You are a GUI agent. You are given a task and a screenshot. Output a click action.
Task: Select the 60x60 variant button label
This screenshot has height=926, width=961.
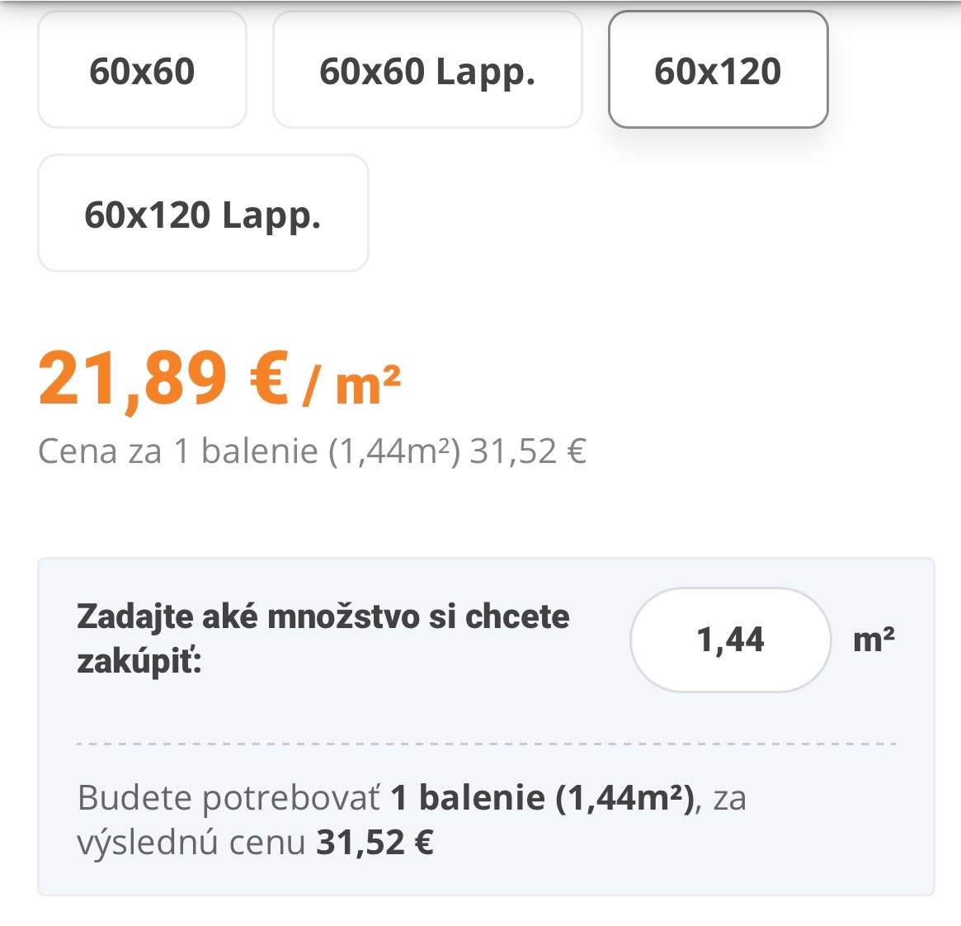[141, 69]
